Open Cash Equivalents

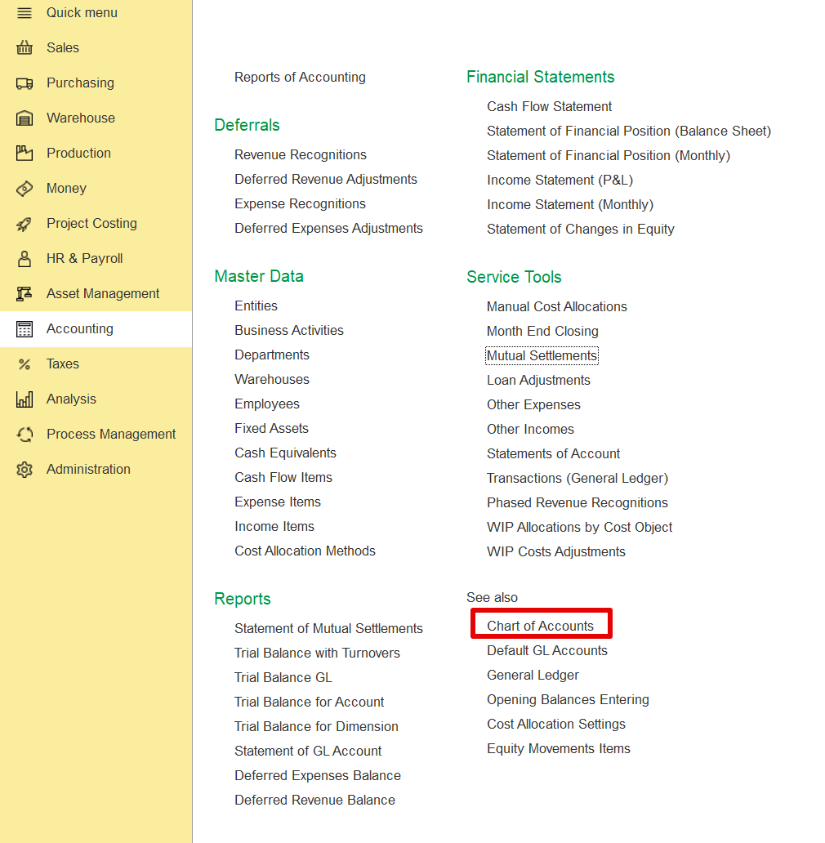[285, 453]
